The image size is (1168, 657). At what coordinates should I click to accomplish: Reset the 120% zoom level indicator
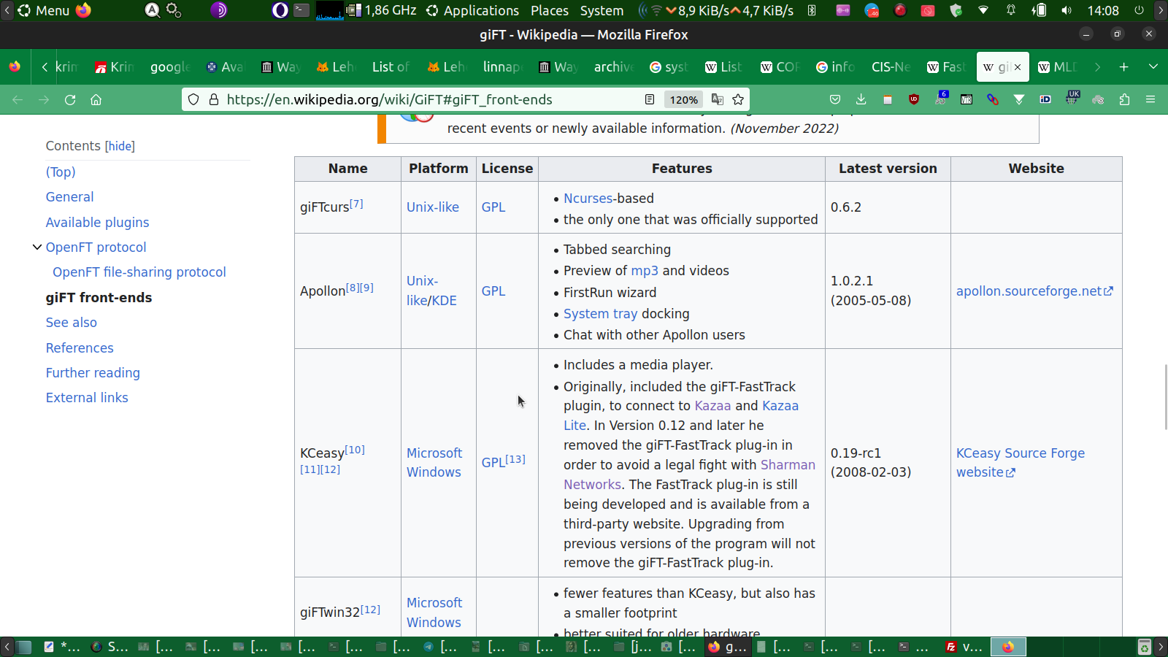tap(684, 100)
